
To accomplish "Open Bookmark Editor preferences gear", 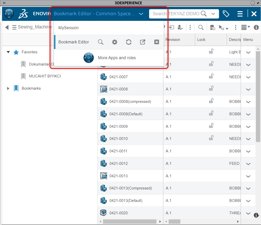I will click(115, 42).
